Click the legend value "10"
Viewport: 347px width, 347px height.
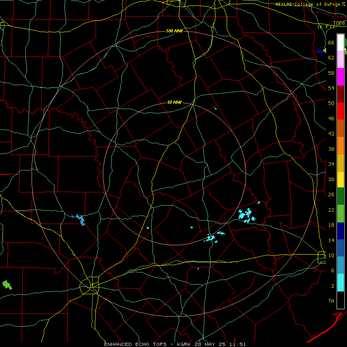331,255
